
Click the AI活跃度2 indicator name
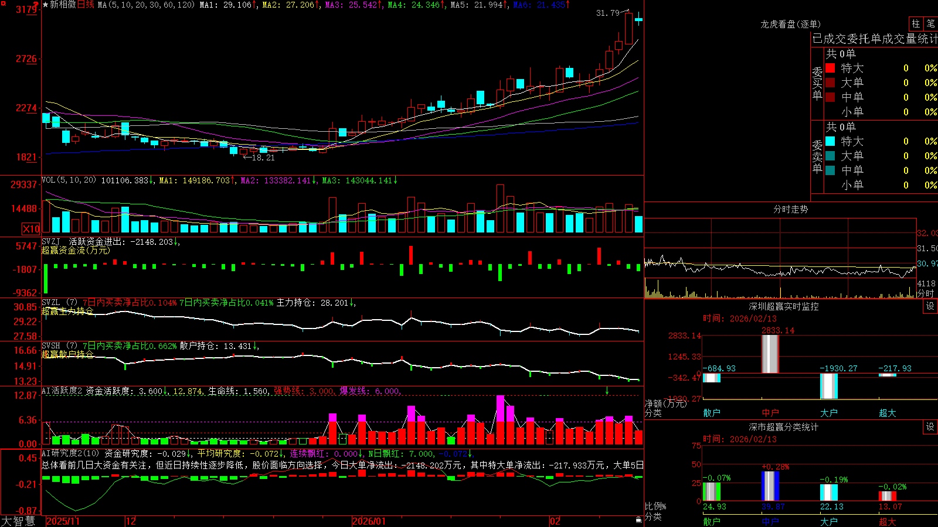tap(62, 391)
